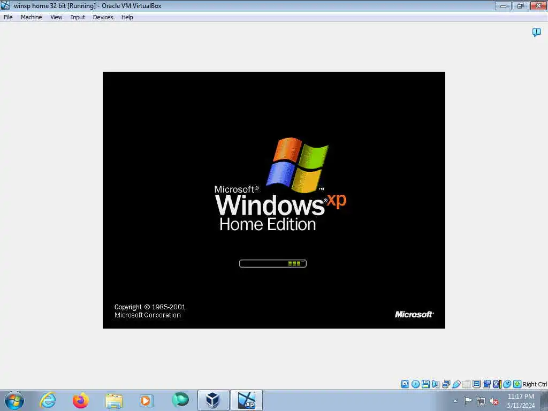Click the green keyboard capture arrow indicator
The height and width of the screenshot is (411, 548).
517,384
